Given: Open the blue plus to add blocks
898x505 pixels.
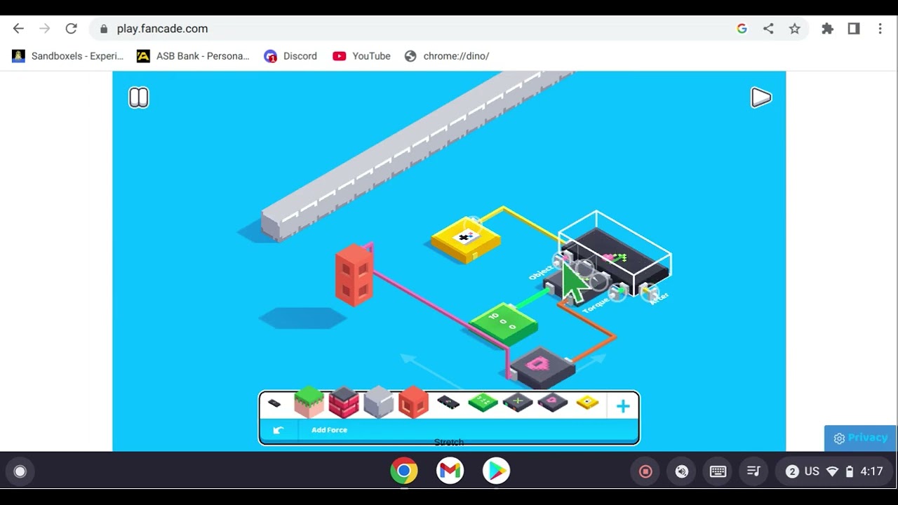Looking at the screenshot, I should [623, 405].
